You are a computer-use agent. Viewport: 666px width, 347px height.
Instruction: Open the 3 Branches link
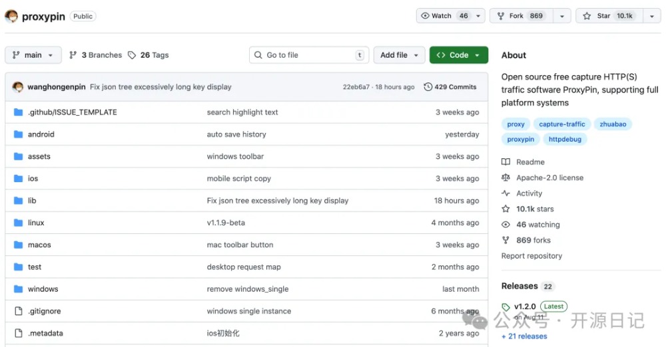(96, 55)
